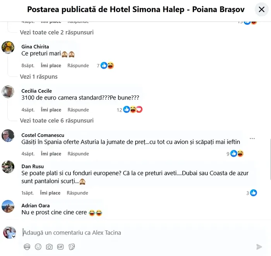Toggle Îmi place on Dan Rusu's comment
Viewport: 271px width, 256px height.
pyautogui.click(x=50, y=193)
